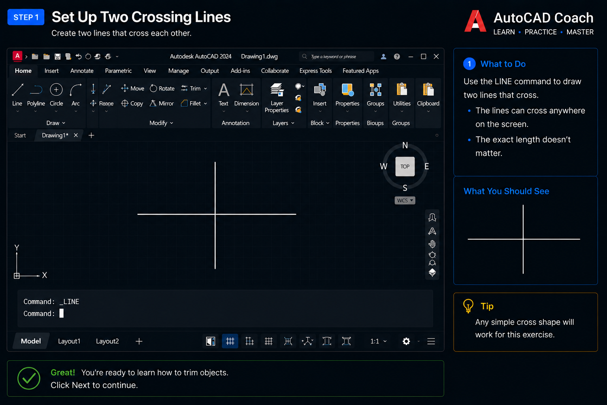The height and width of the screenshot is (405, 607).
Task: Open the status bar settings gear
Action: 406,341
